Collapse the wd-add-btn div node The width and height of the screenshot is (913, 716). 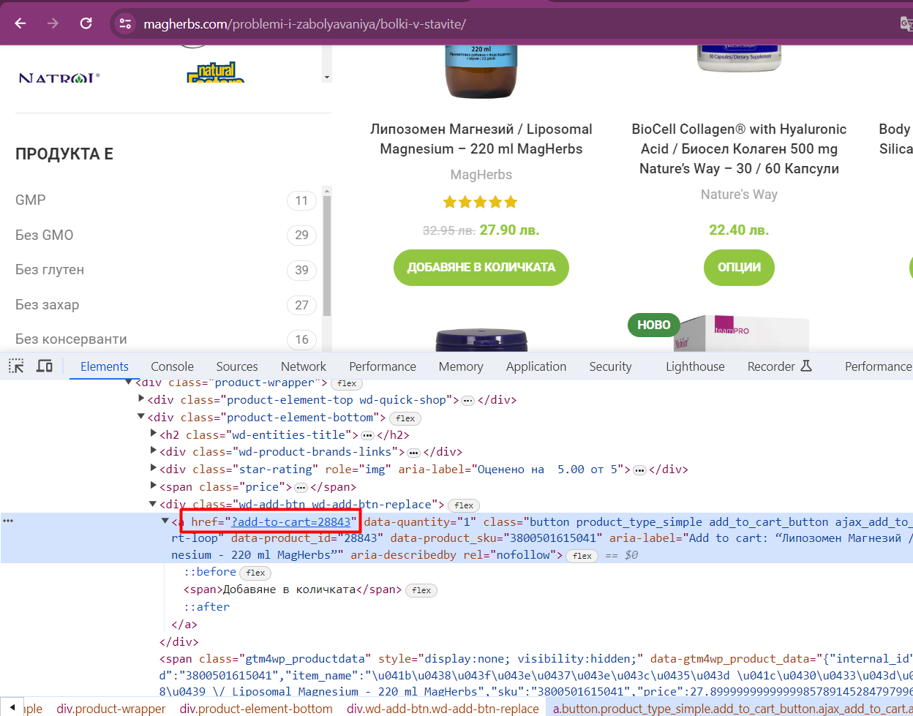[x=153, y=504]
